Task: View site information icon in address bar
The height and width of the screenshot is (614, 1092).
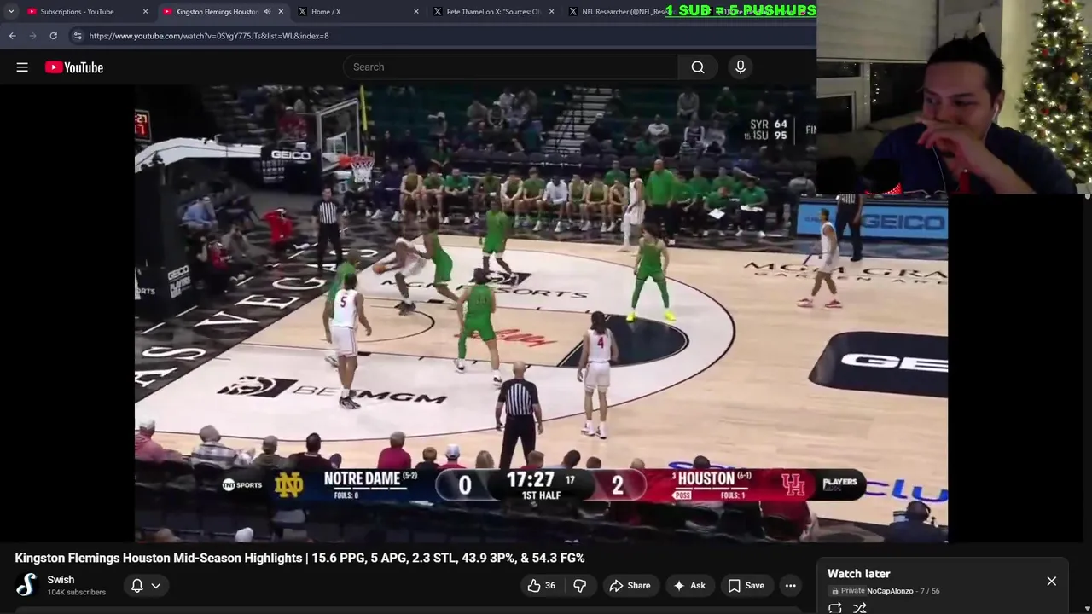Action: point(78,36)
